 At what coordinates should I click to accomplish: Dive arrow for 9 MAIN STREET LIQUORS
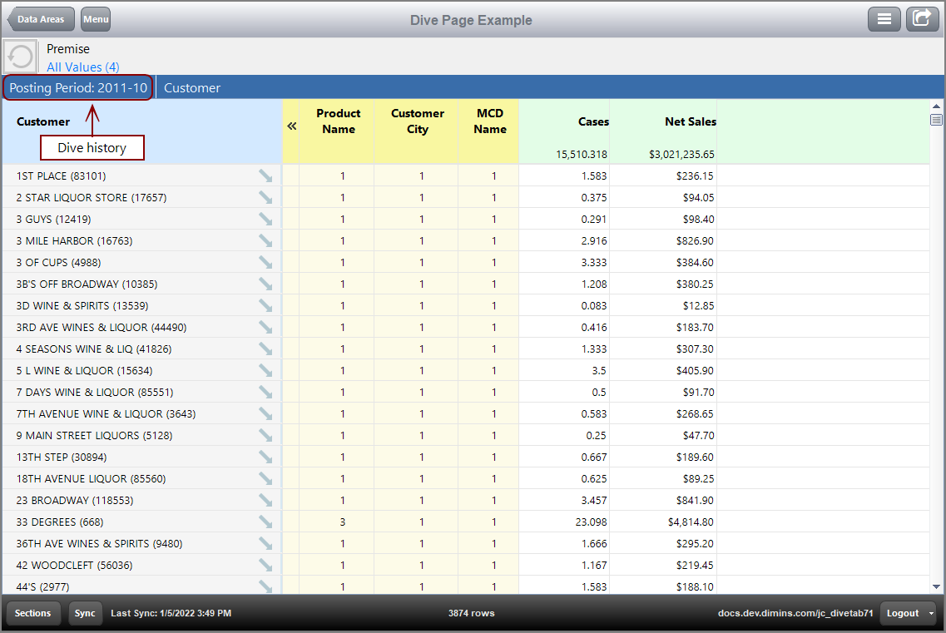tap(265, 436)
